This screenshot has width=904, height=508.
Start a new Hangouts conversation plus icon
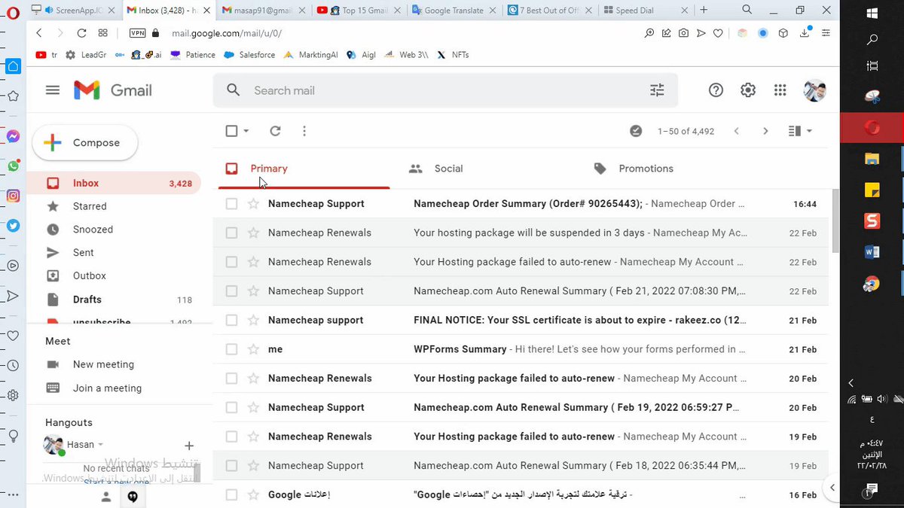click(189, 446)
